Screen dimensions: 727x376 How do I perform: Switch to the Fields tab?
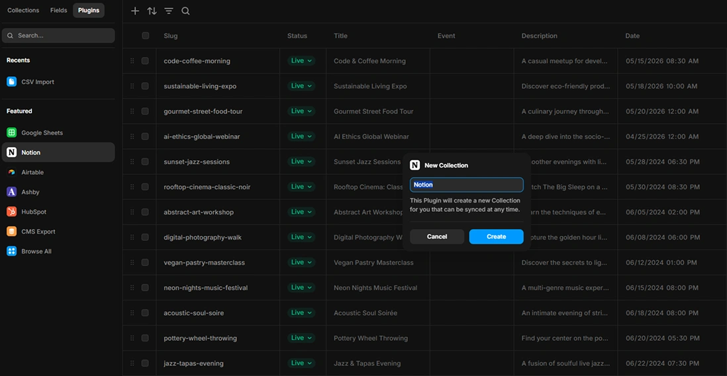[x=58, y=10]
